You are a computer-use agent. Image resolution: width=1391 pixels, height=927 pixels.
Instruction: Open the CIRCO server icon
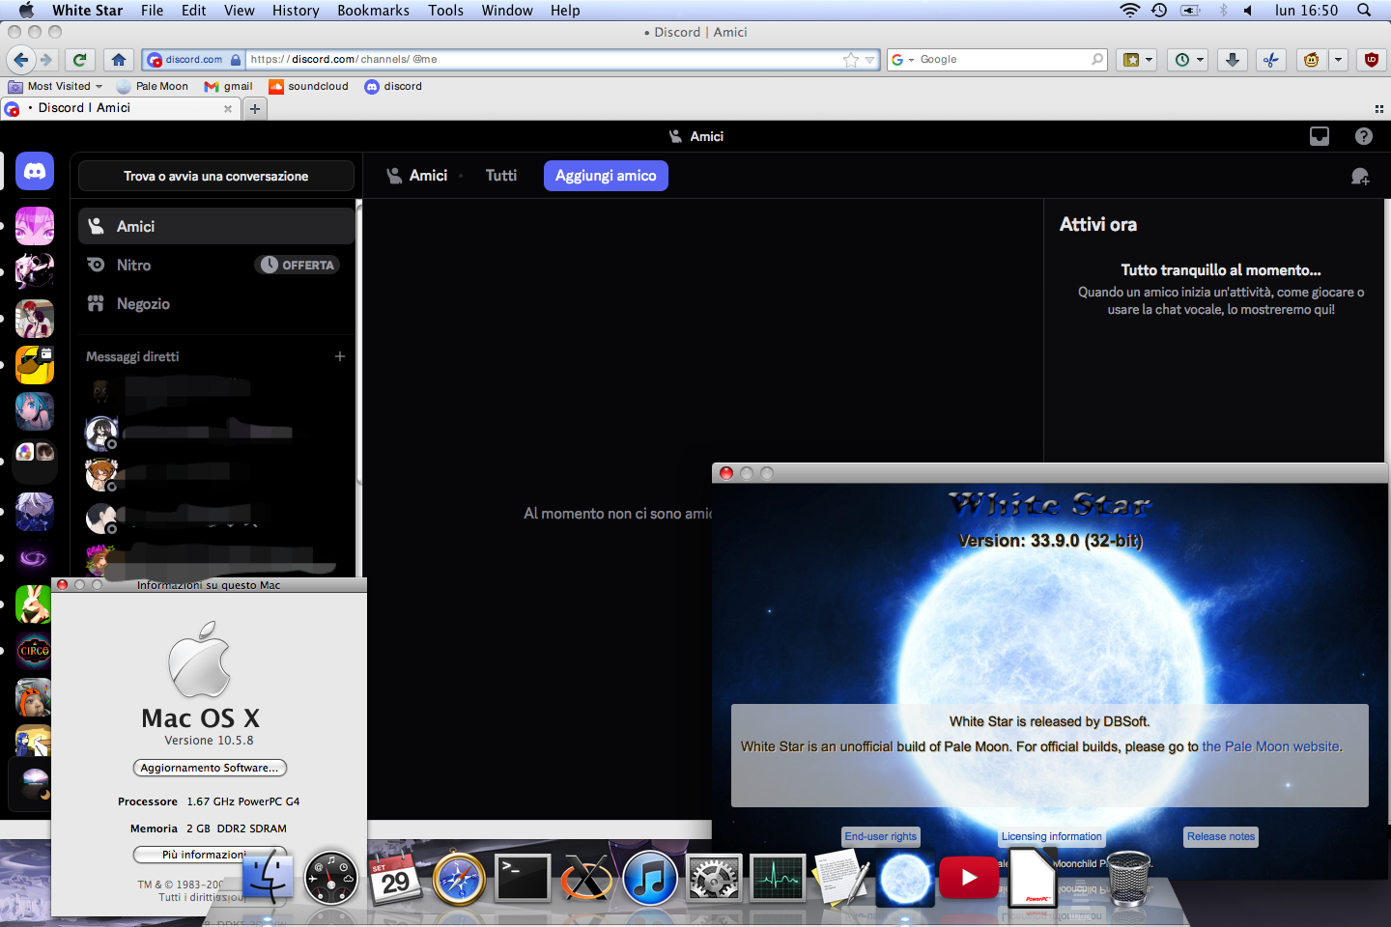(35, 651)
